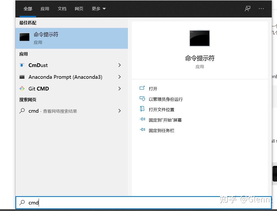Open the 更多 dropdown filter
277x211 pixels.
(99, 9)
